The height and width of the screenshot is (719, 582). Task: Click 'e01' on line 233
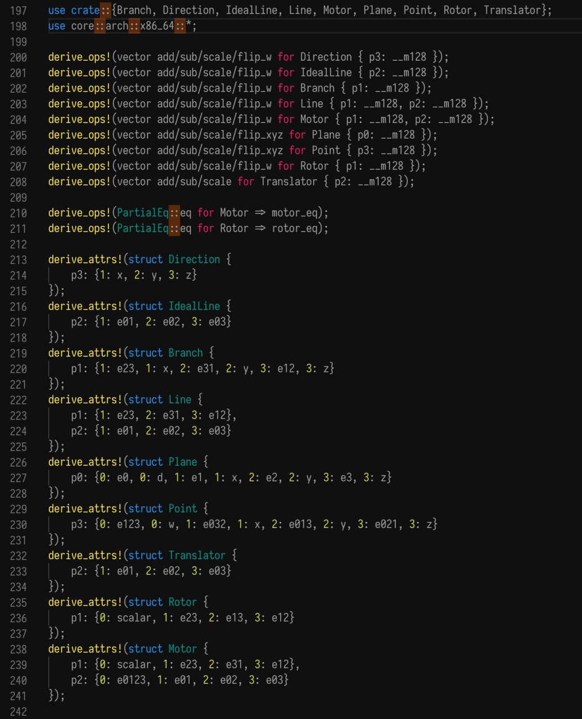126,571
